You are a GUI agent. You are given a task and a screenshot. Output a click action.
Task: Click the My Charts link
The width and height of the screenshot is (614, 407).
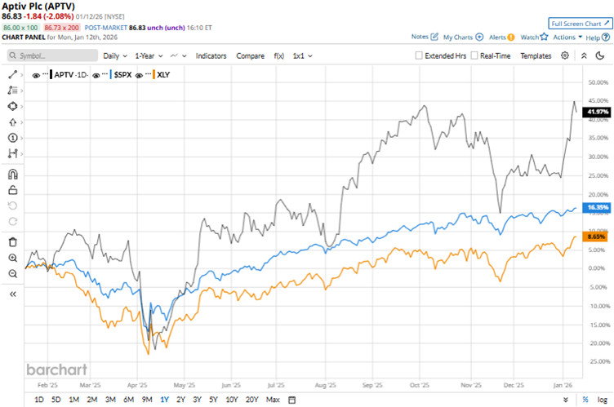pyautogui.click(x=458, y=38)
